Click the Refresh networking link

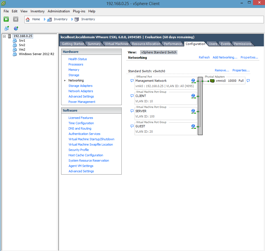(x=204, y=57)
